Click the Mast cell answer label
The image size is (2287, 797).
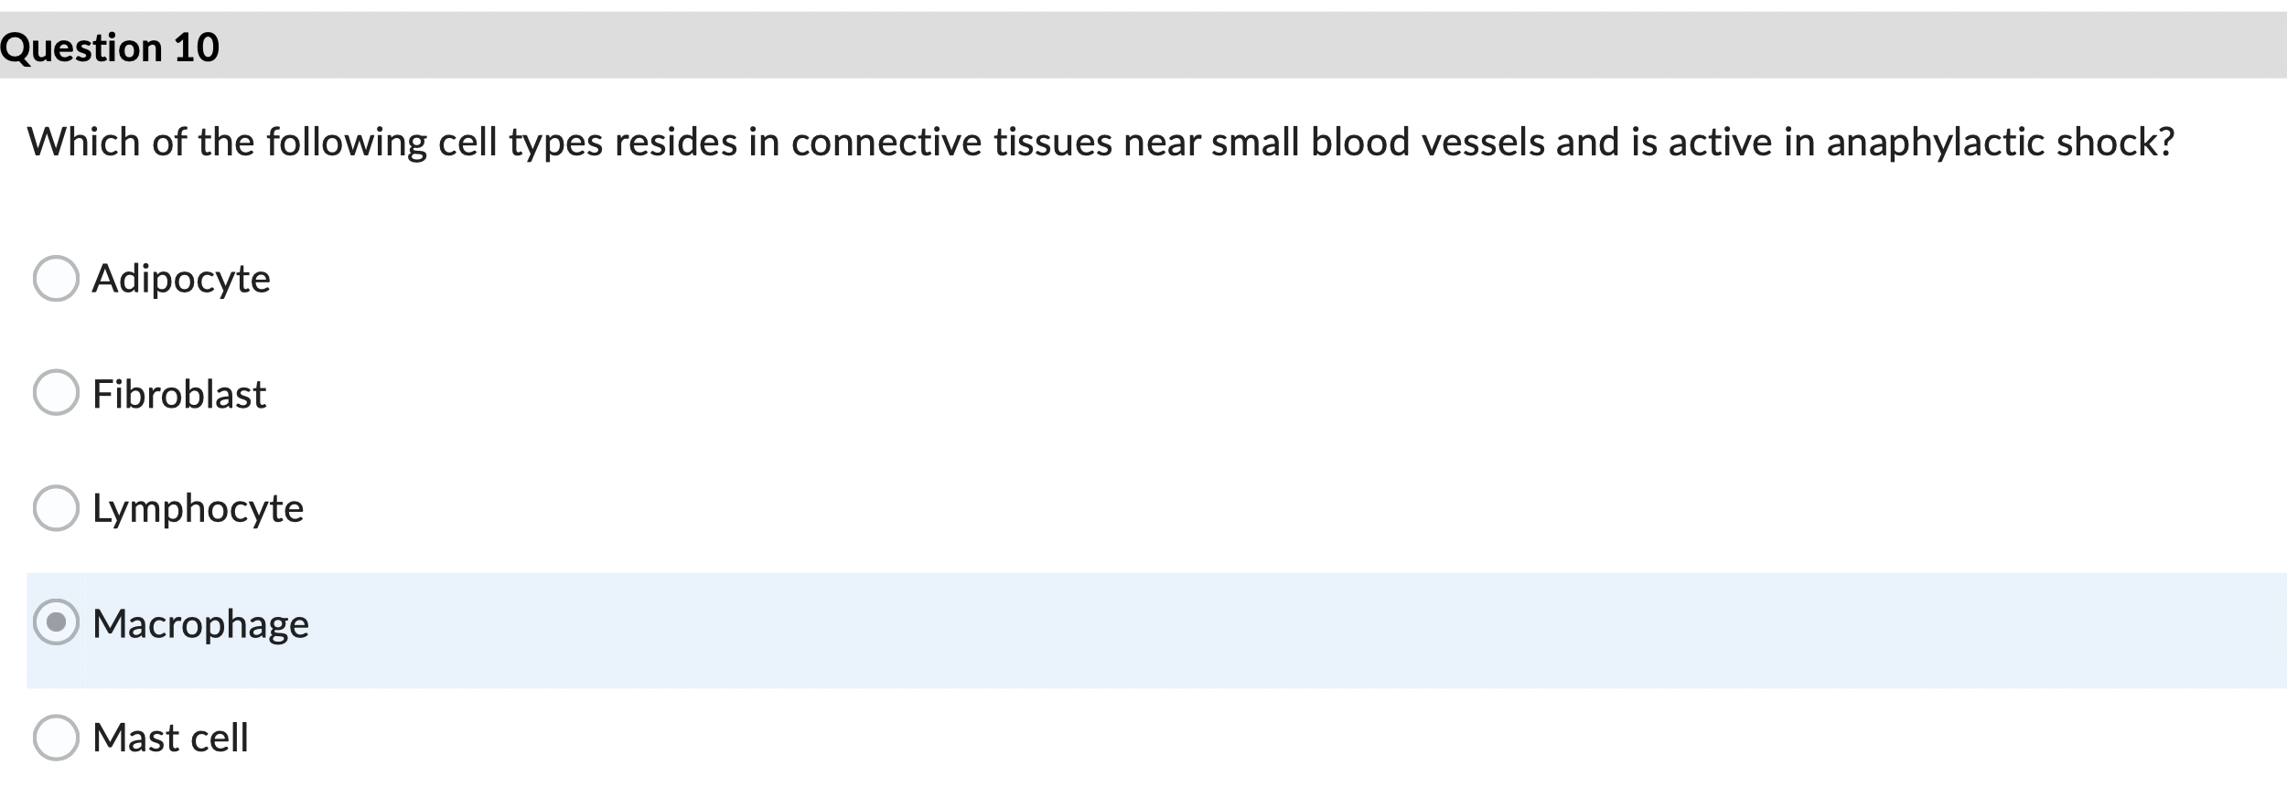(x=170, y=737)
